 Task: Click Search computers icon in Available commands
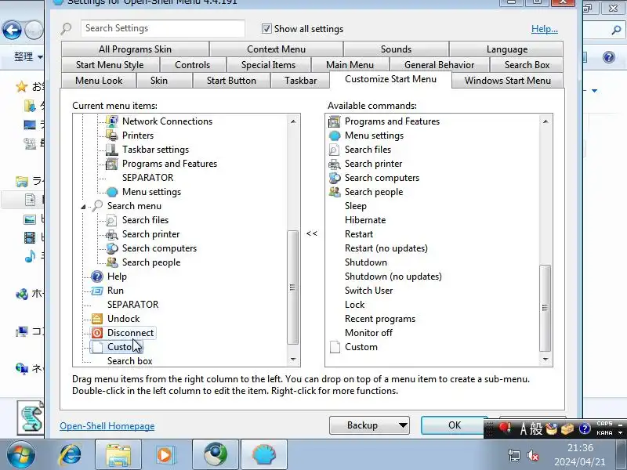click(x=335, y=178)
